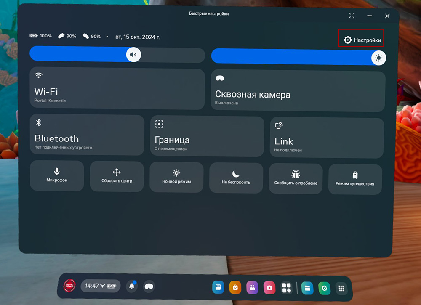Enable Ночной режим
This screenshot has height=305, width=421.
click(176, 177)
